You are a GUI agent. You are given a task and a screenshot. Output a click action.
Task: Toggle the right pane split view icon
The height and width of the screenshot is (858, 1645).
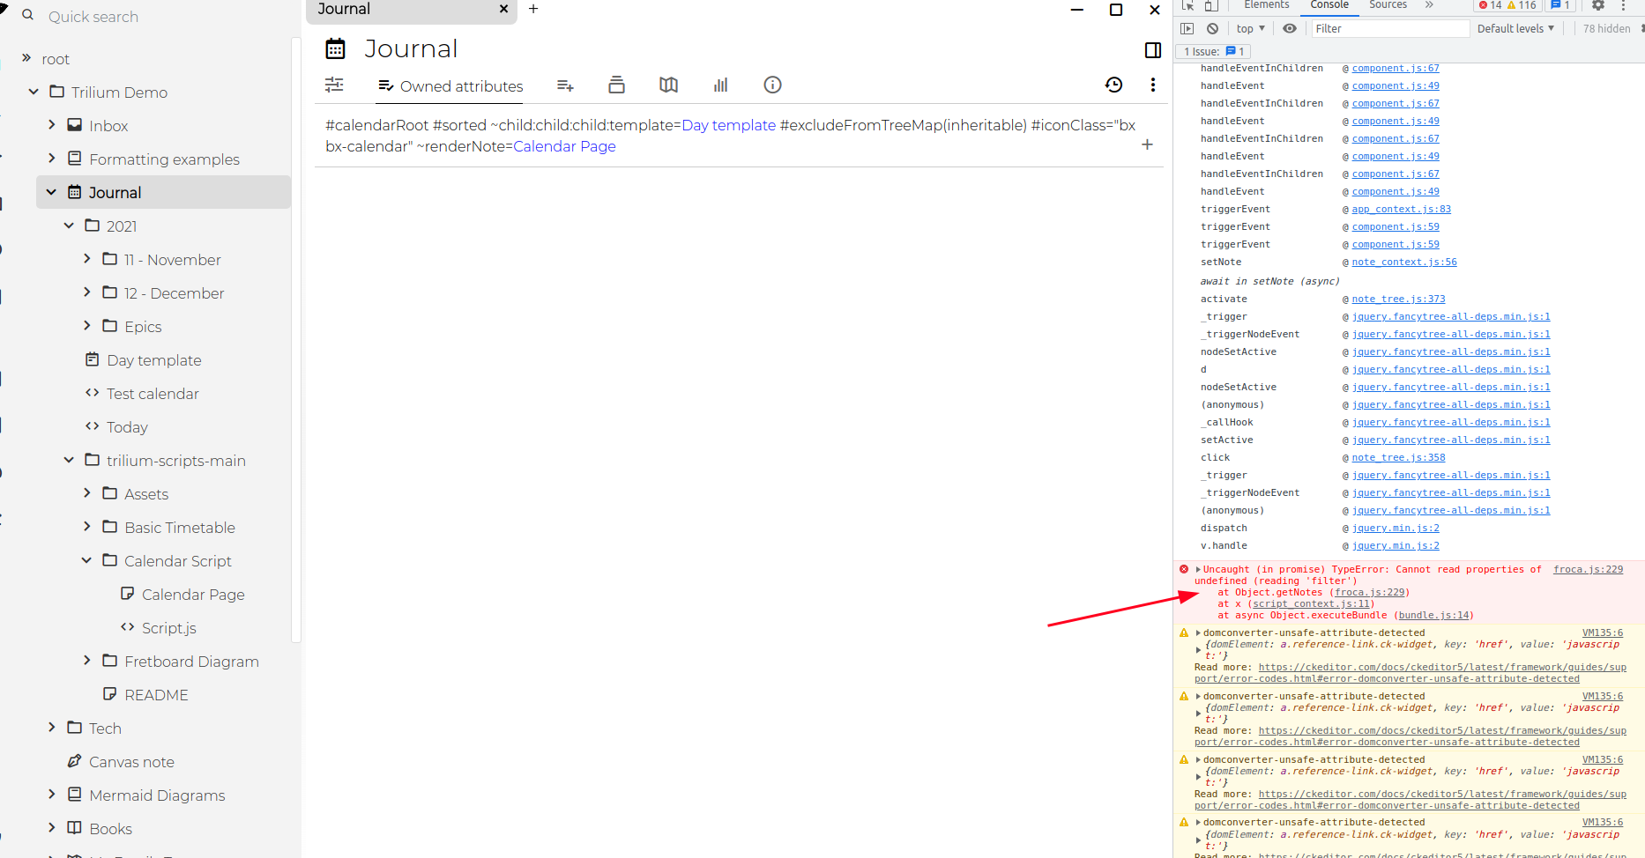coord(1152,50)
